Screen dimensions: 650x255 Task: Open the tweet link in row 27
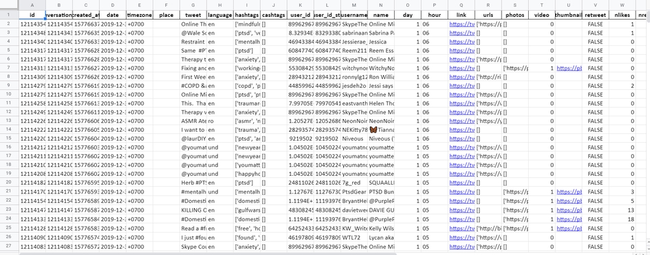point(462,247)
